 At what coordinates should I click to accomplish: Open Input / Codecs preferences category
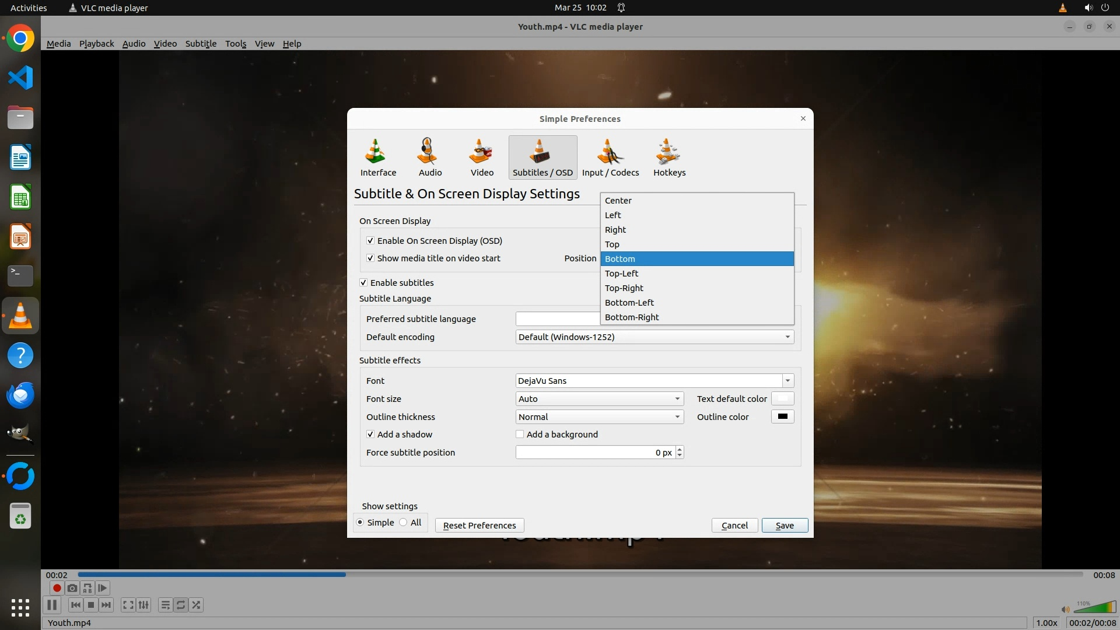pyautogui.click(x=610, y=157)
